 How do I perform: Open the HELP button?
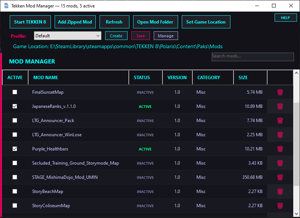[x=285, y=18]
